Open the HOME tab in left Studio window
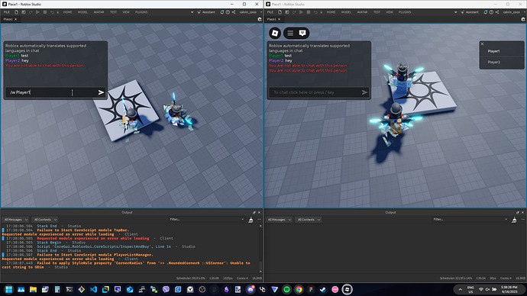This screenshot has height=296, width=527. click(x=67, y=12)
